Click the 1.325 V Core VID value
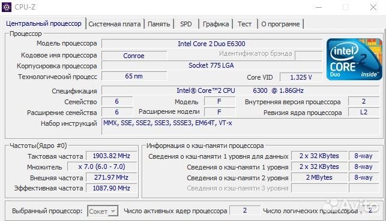Viewport: 386px width, 221px height. pyautogui.click(x=301, y=77)
